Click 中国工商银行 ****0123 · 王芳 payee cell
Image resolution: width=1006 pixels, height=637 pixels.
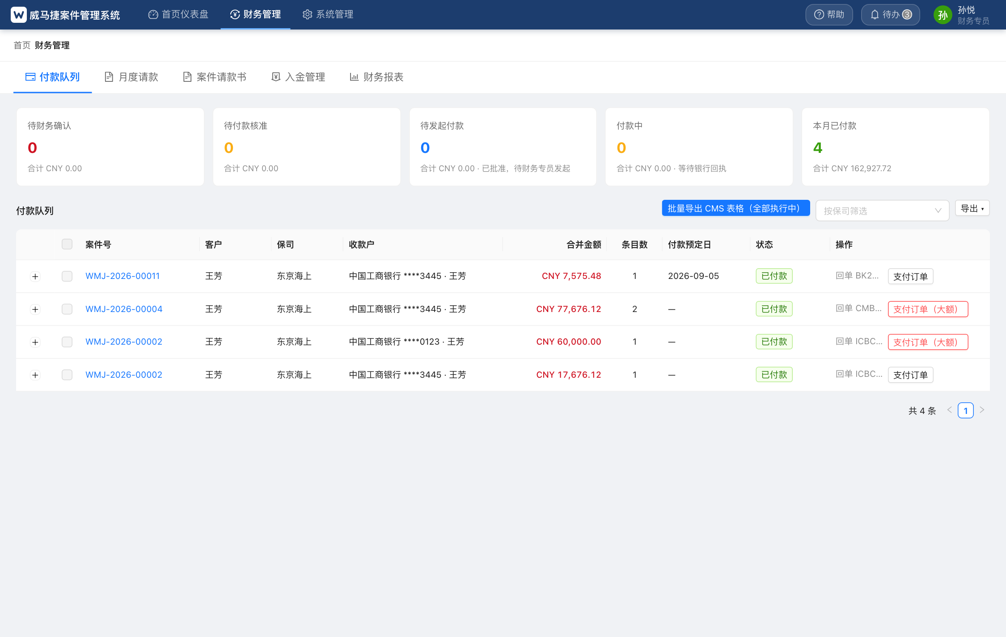[x=406, y=342]
